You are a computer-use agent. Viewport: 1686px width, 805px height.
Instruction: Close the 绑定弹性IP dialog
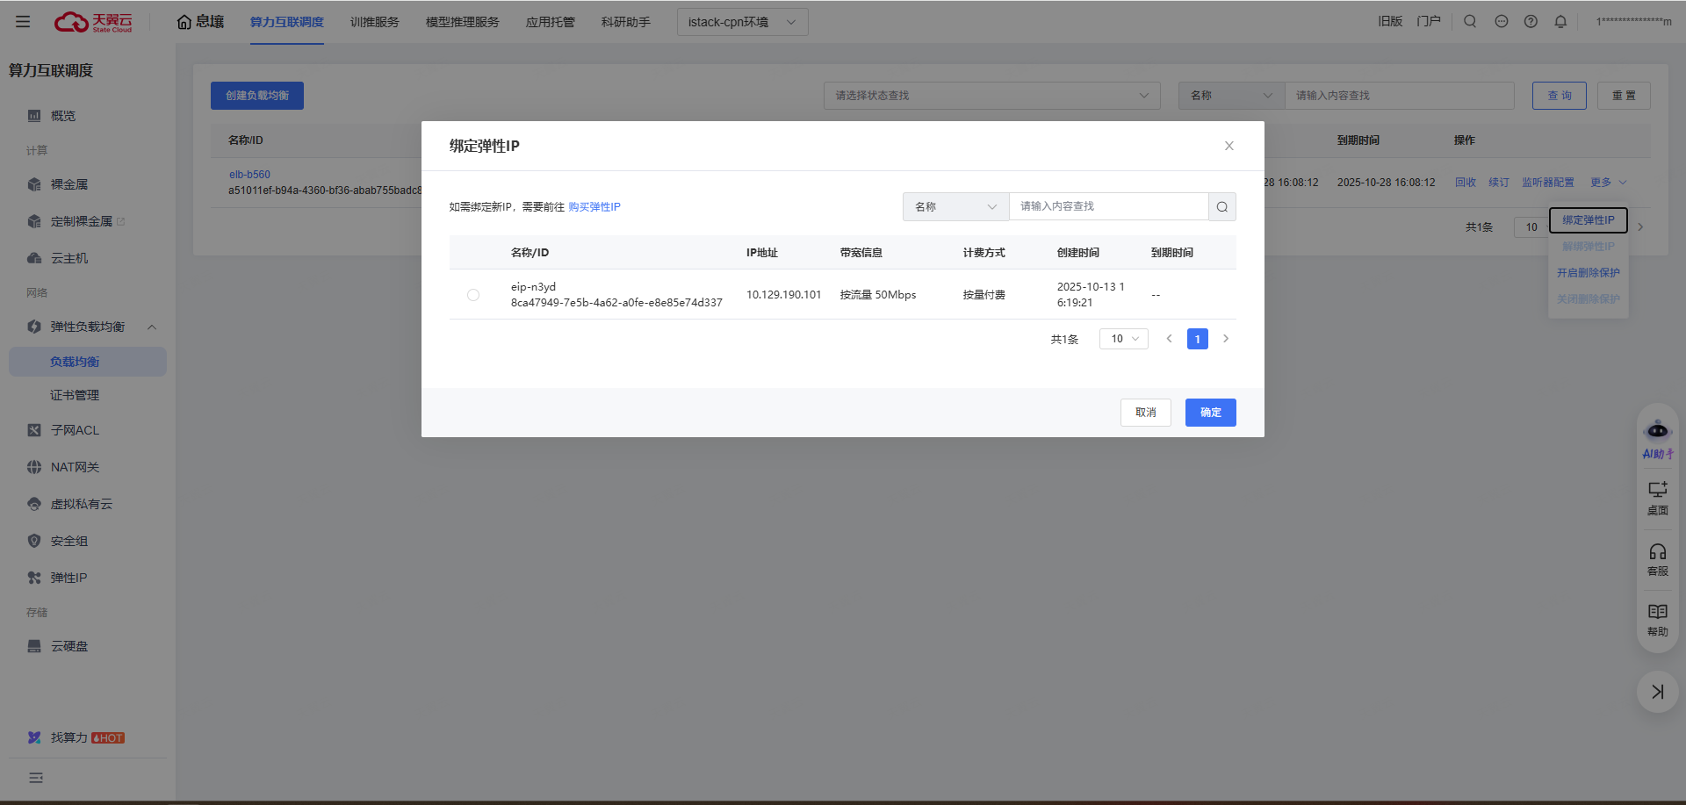pyautogui.click(x=1228, y=146)
